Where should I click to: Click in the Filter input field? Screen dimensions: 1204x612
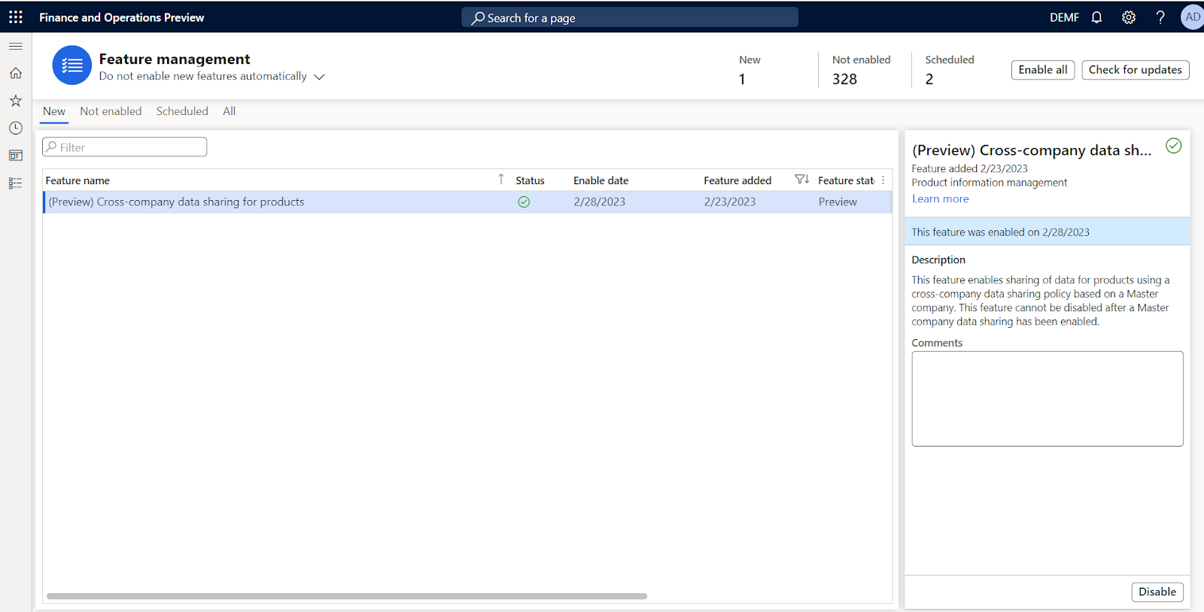(x=125, y=147)
